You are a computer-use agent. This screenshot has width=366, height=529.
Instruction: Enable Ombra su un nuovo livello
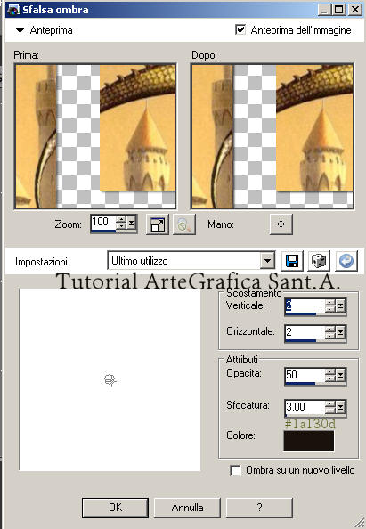point(235,470)
